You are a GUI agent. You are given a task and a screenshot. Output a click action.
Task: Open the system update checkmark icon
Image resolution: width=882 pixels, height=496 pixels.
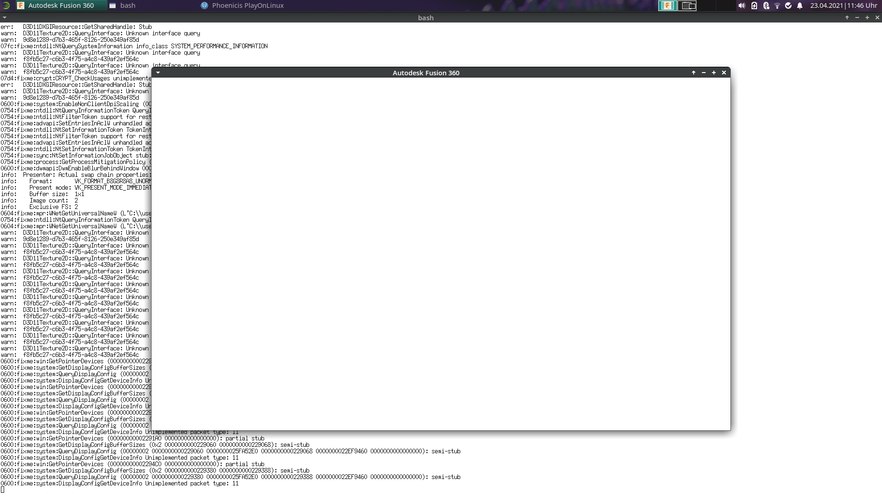pyautogui.click(x=788, y=6)
